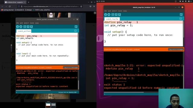Open the 'PHP if...else...elseif' bookmark
This screenshot has height=108, width=193.
[42, 10]
